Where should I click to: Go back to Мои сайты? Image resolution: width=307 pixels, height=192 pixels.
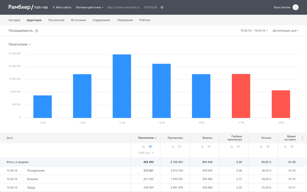(x=62, y=7)
